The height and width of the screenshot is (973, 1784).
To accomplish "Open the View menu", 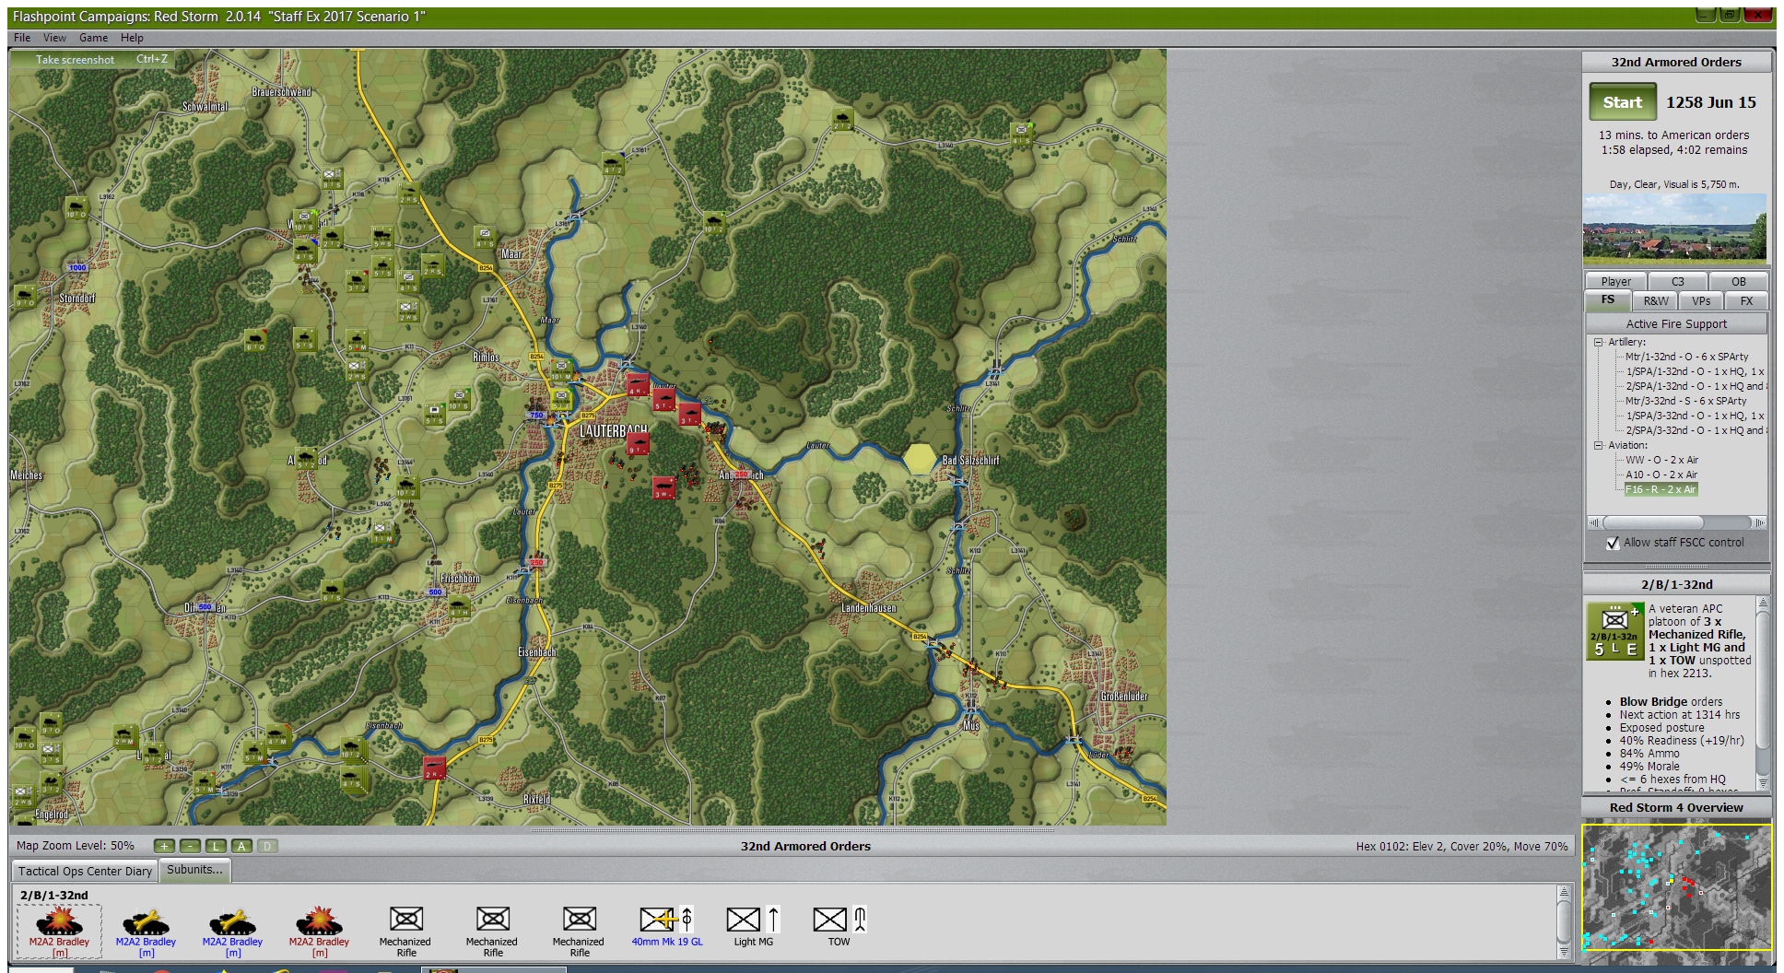I will tap(54, 38).
